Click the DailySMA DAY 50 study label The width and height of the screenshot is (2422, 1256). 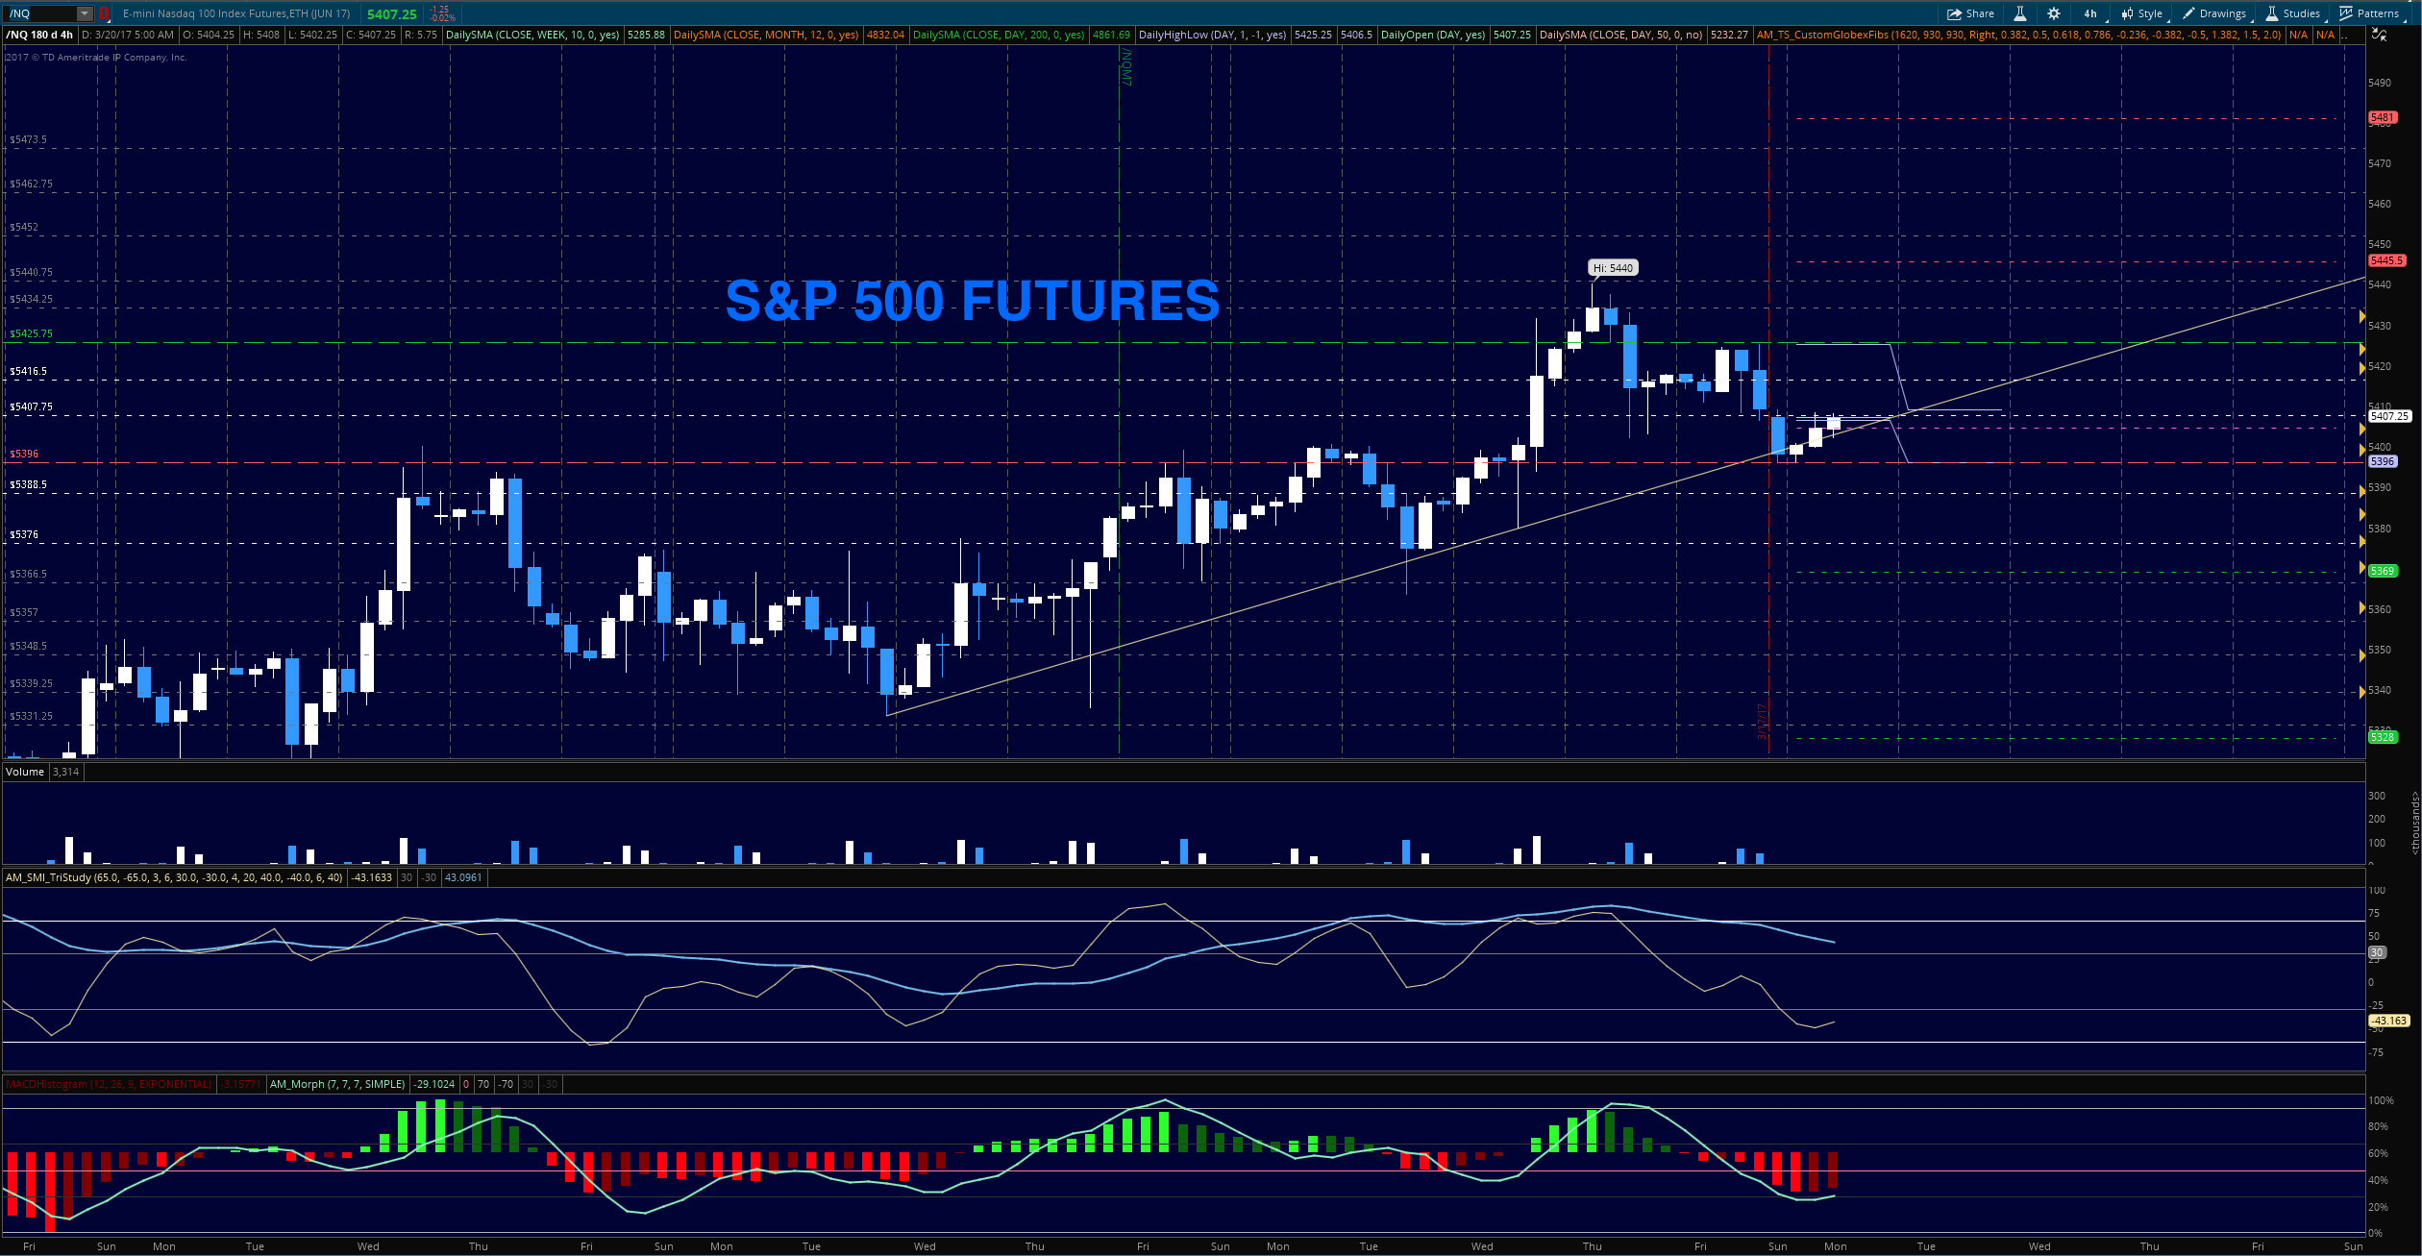coord(1620,35)
